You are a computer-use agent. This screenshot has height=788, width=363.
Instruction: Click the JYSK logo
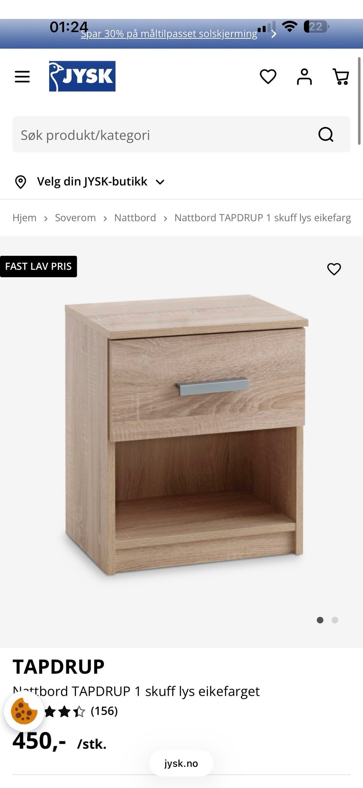pyautogui.click(x=82, y=76)
